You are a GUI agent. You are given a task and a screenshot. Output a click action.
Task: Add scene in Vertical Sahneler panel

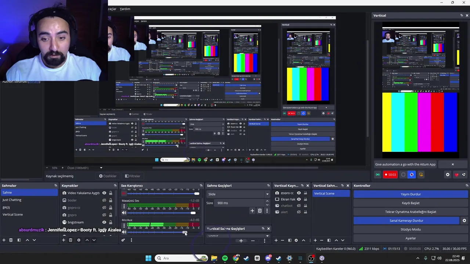coord(315,241)
